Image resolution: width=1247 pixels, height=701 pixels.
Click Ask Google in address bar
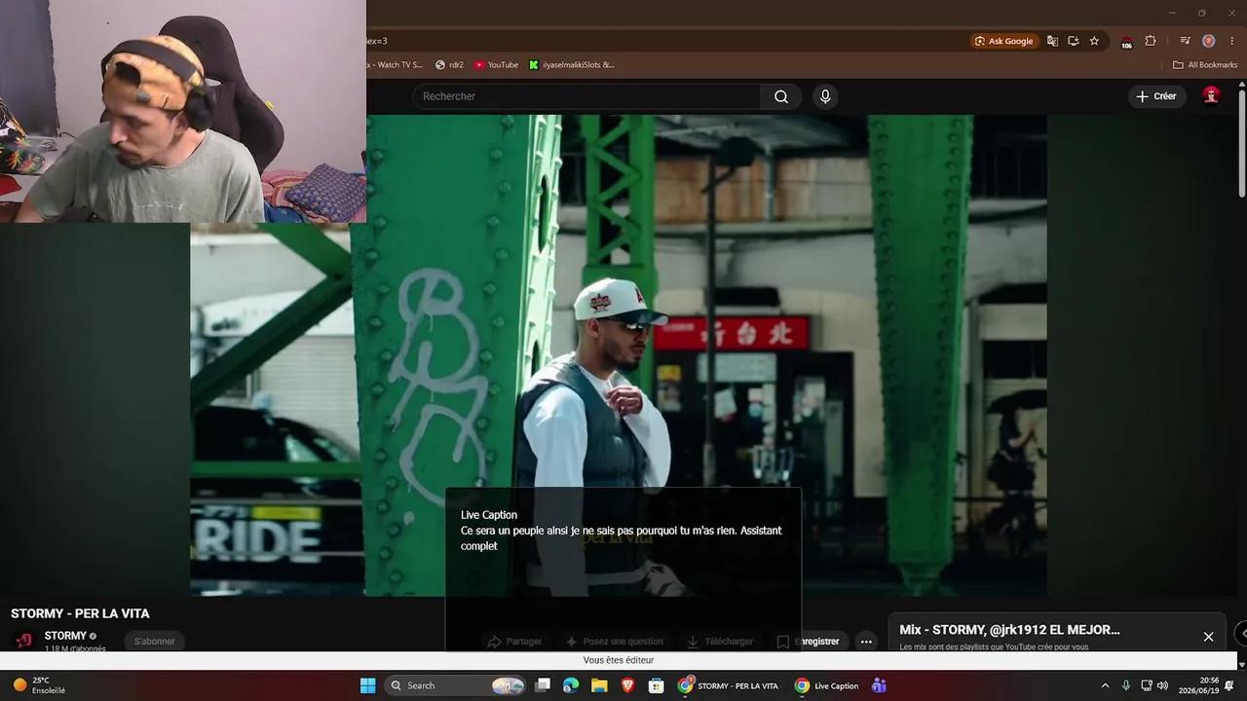point(1003,41)
